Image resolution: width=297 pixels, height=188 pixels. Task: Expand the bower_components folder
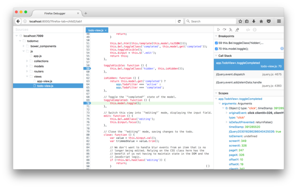point(27,46)
